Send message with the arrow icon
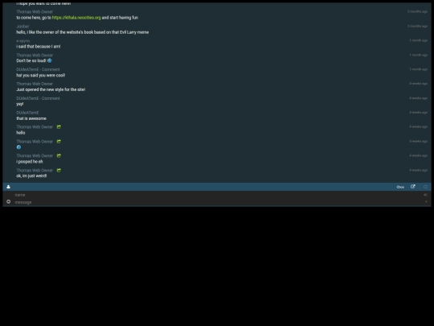Image resolution: width=434 pixels, height=326 pixels. pyautogui.click(x=426, y=201)
